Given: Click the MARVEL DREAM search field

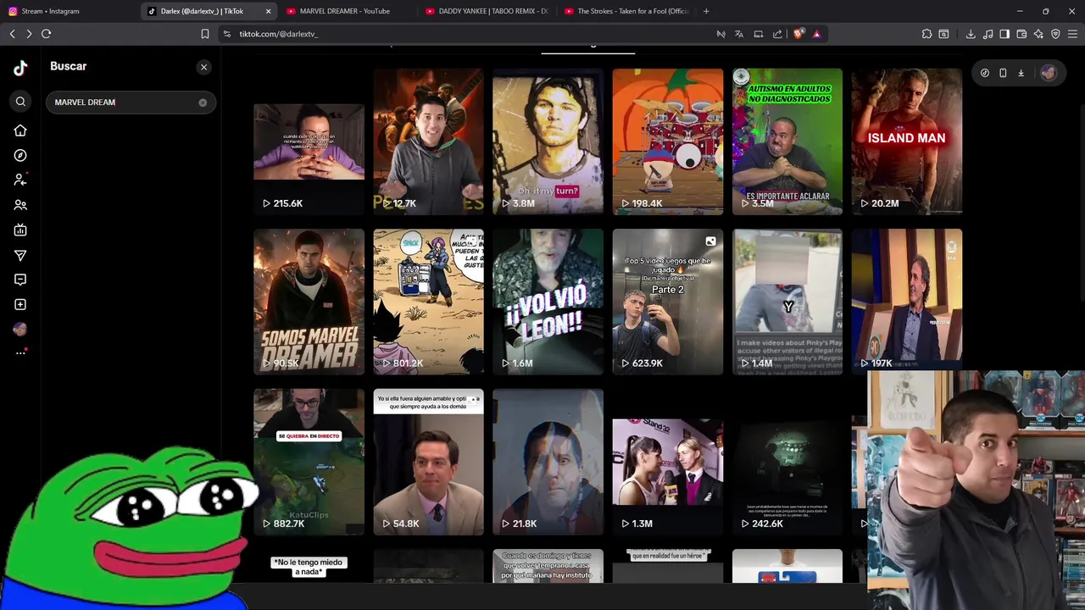Looking at the screenshot, I should click(131, 103).
